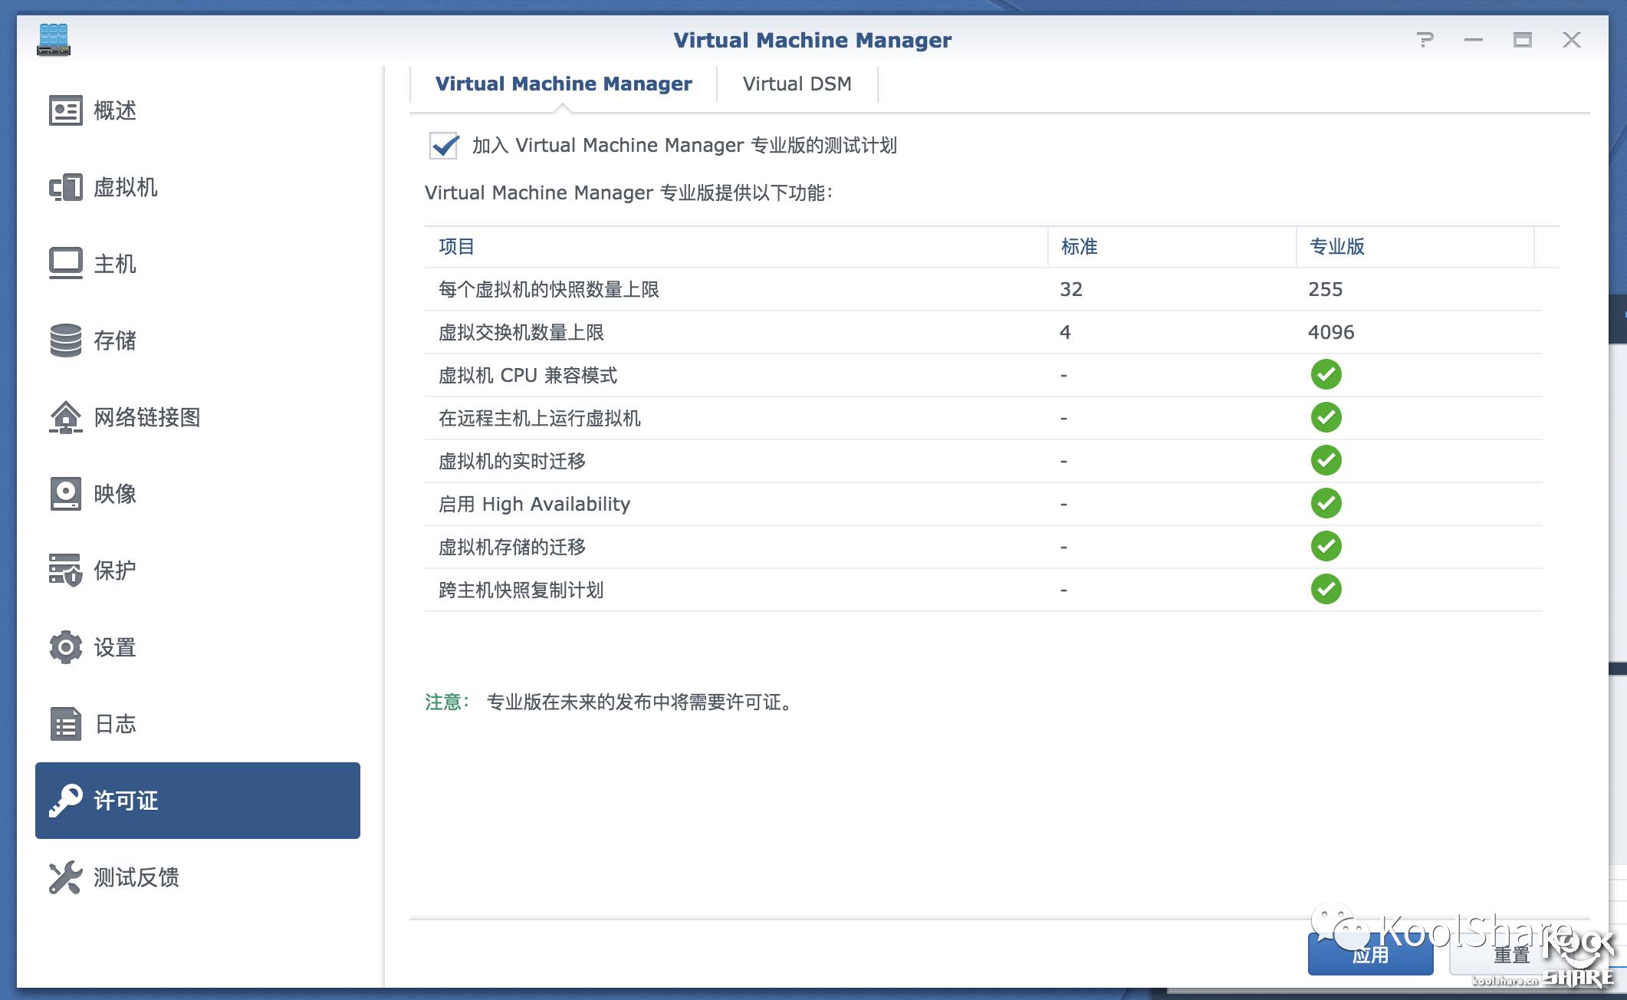Click the 专业版 column header
The width and height of the screenshot is (1627, 1000).
click(x=1336, y=247)
